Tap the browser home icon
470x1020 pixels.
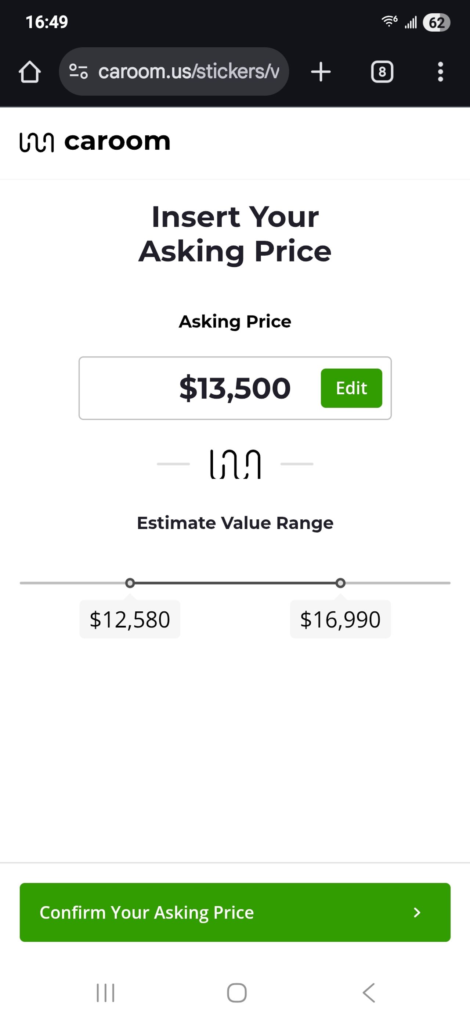point(30,72)
